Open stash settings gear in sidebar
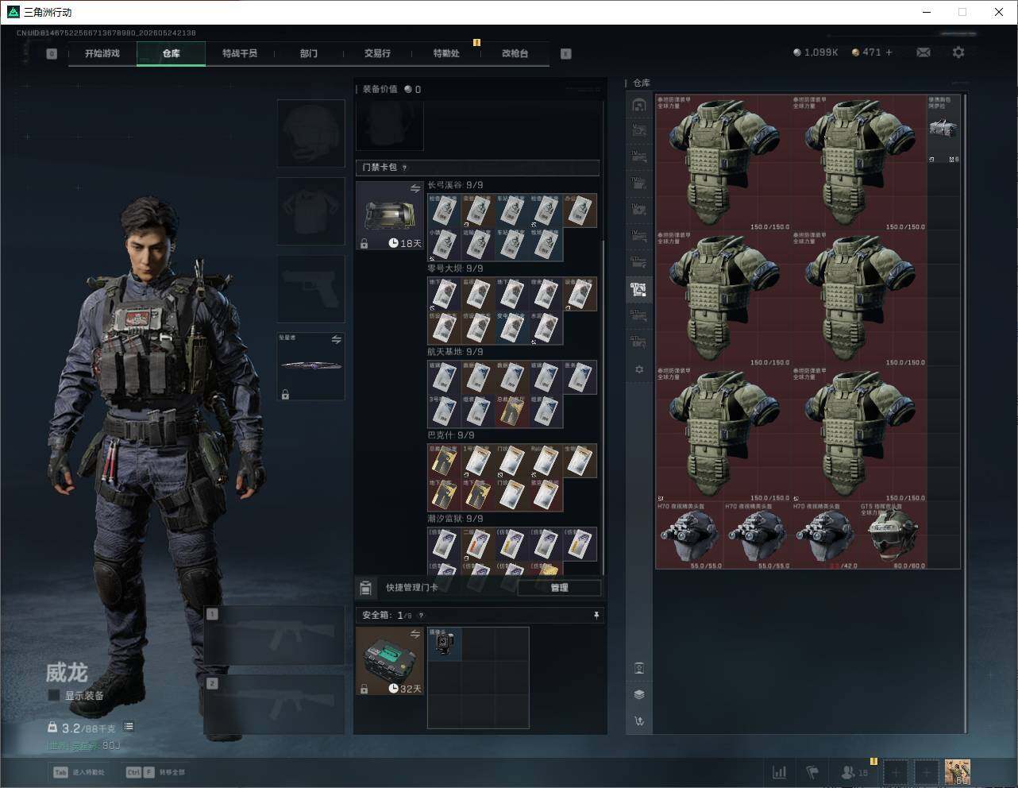The image size is (1018, 788). point(639,369)
